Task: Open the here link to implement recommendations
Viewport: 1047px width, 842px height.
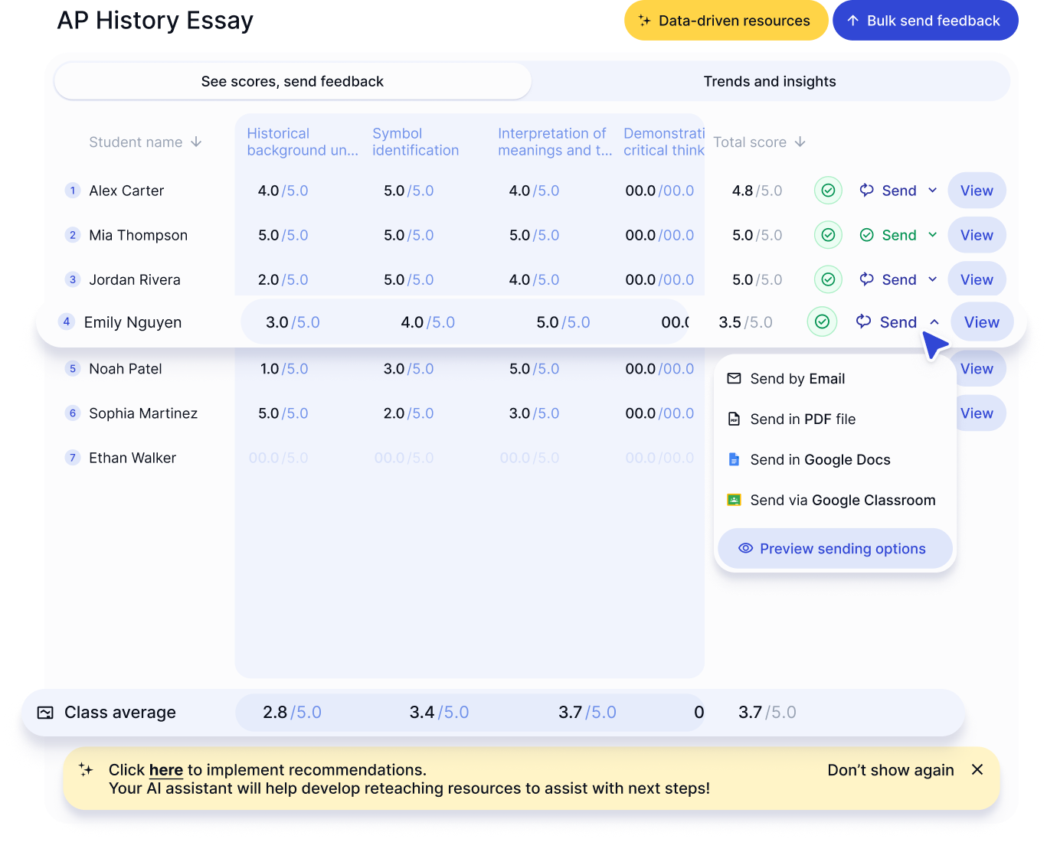Action: [x=165, y=770]
